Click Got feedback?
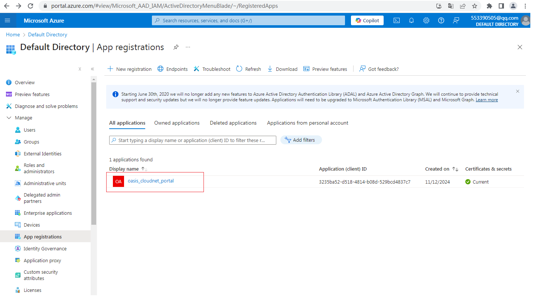This screenshot has height=303, width=537. click(x=379, y=69)
